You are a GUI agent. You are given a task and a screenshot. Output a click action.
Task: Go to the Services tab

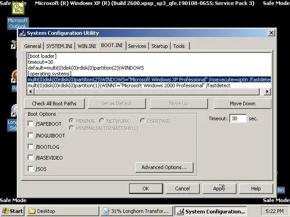[x=137, y=46]
